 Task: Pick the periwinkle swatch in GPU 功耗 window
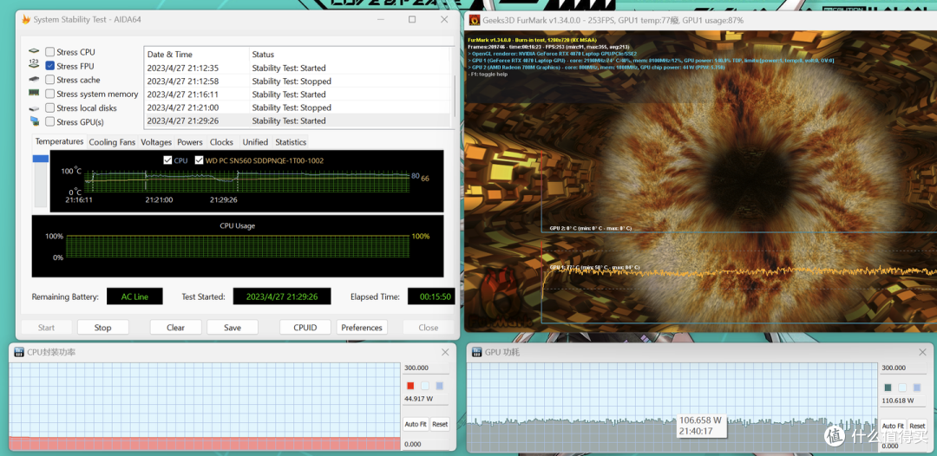pos(918,387)
